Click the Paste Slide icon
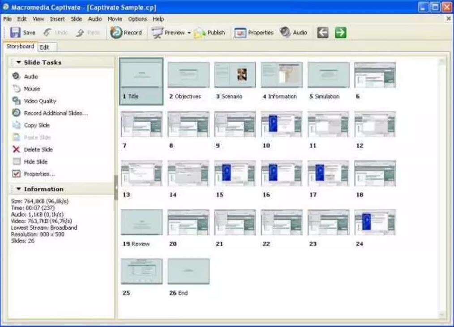Screen dimensions: 454x327 click(17, 137)
